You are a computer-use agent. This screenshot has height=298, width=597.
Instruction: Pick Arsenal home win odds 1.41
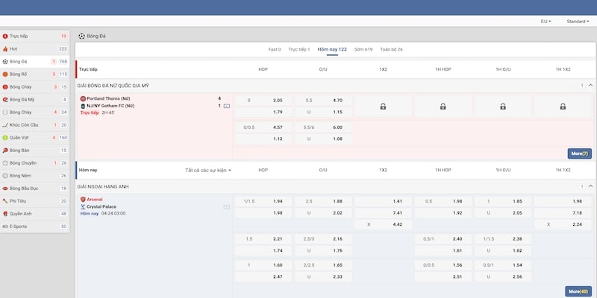point(383,201)
